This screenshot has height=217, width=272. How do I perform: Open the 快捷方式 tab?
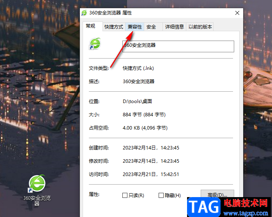pyautogui.click(x=114, y=27)
